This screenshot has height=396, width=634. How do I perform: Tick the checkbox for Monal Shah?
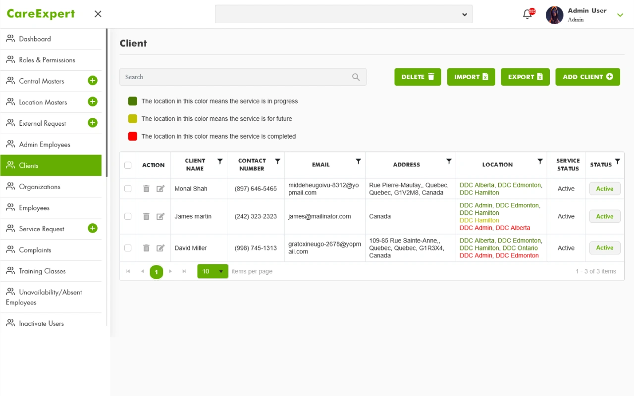[128, 189]
